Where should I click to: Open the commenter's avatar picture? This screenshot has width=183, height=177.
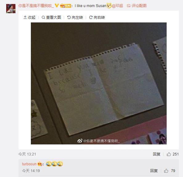click(11, 9)
